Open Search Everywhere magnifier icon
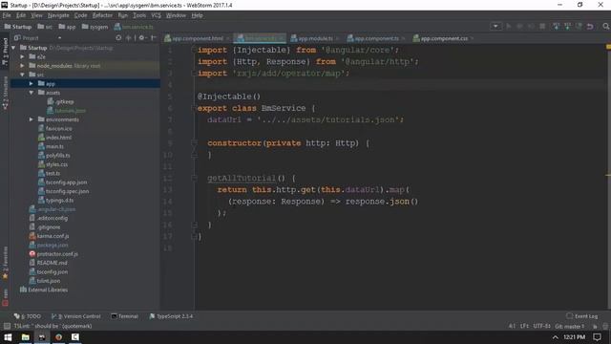This screenshot has height=344, width=611. click(605, 26)
